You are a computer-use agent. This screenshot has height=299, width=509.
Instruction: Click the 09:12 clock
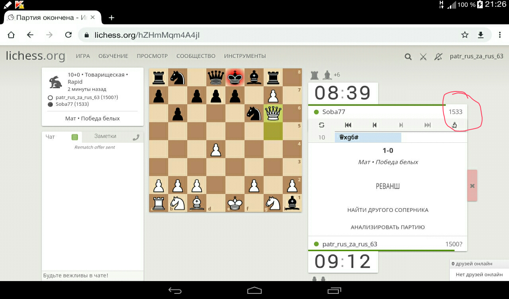(343, 262)
